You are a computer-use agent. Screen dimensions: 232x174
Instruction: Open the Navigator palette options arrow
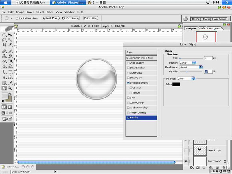tap(228, 28)
